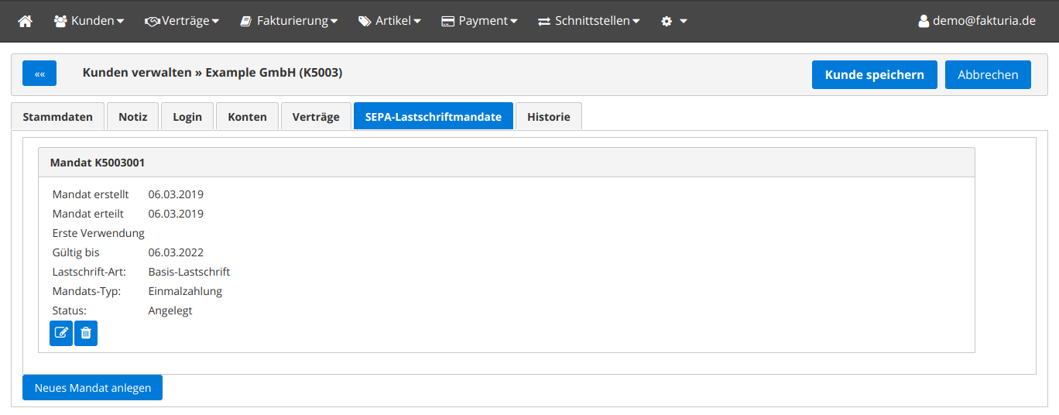The width and height of the screenshot is (1059, 415).
Task: Switch to the Stammdaten tab
Action: point(58,117)
